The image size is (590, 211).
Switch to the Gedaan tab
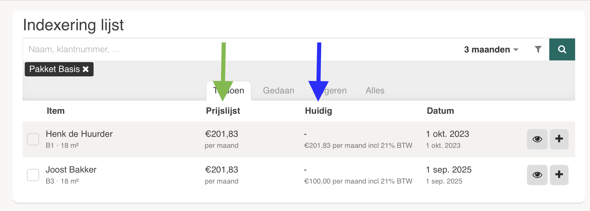click(278, 91)
